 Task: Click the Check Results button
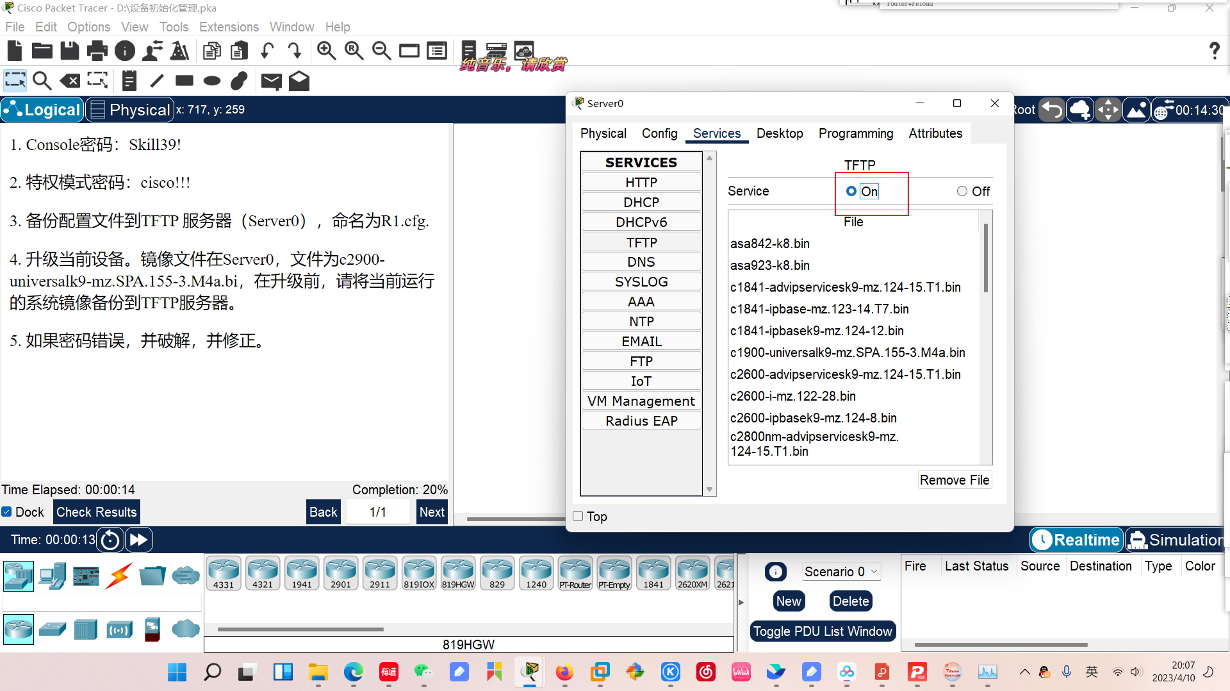(97, 512)
